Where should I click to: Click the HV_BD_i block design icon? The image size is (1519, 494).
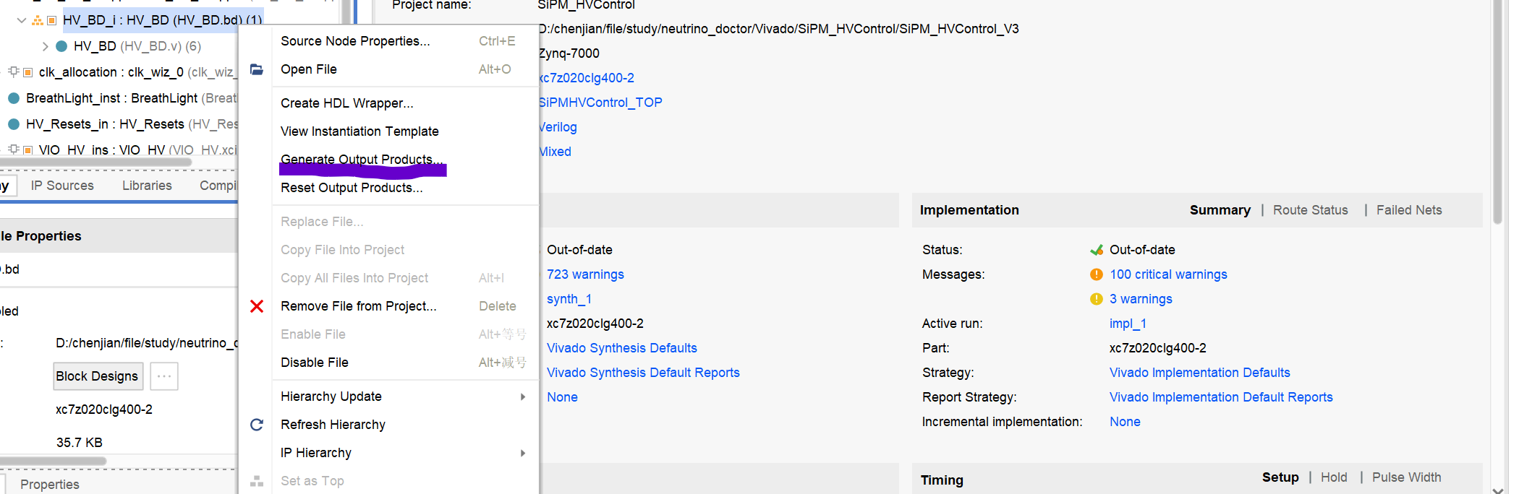[x=37, y=20]
